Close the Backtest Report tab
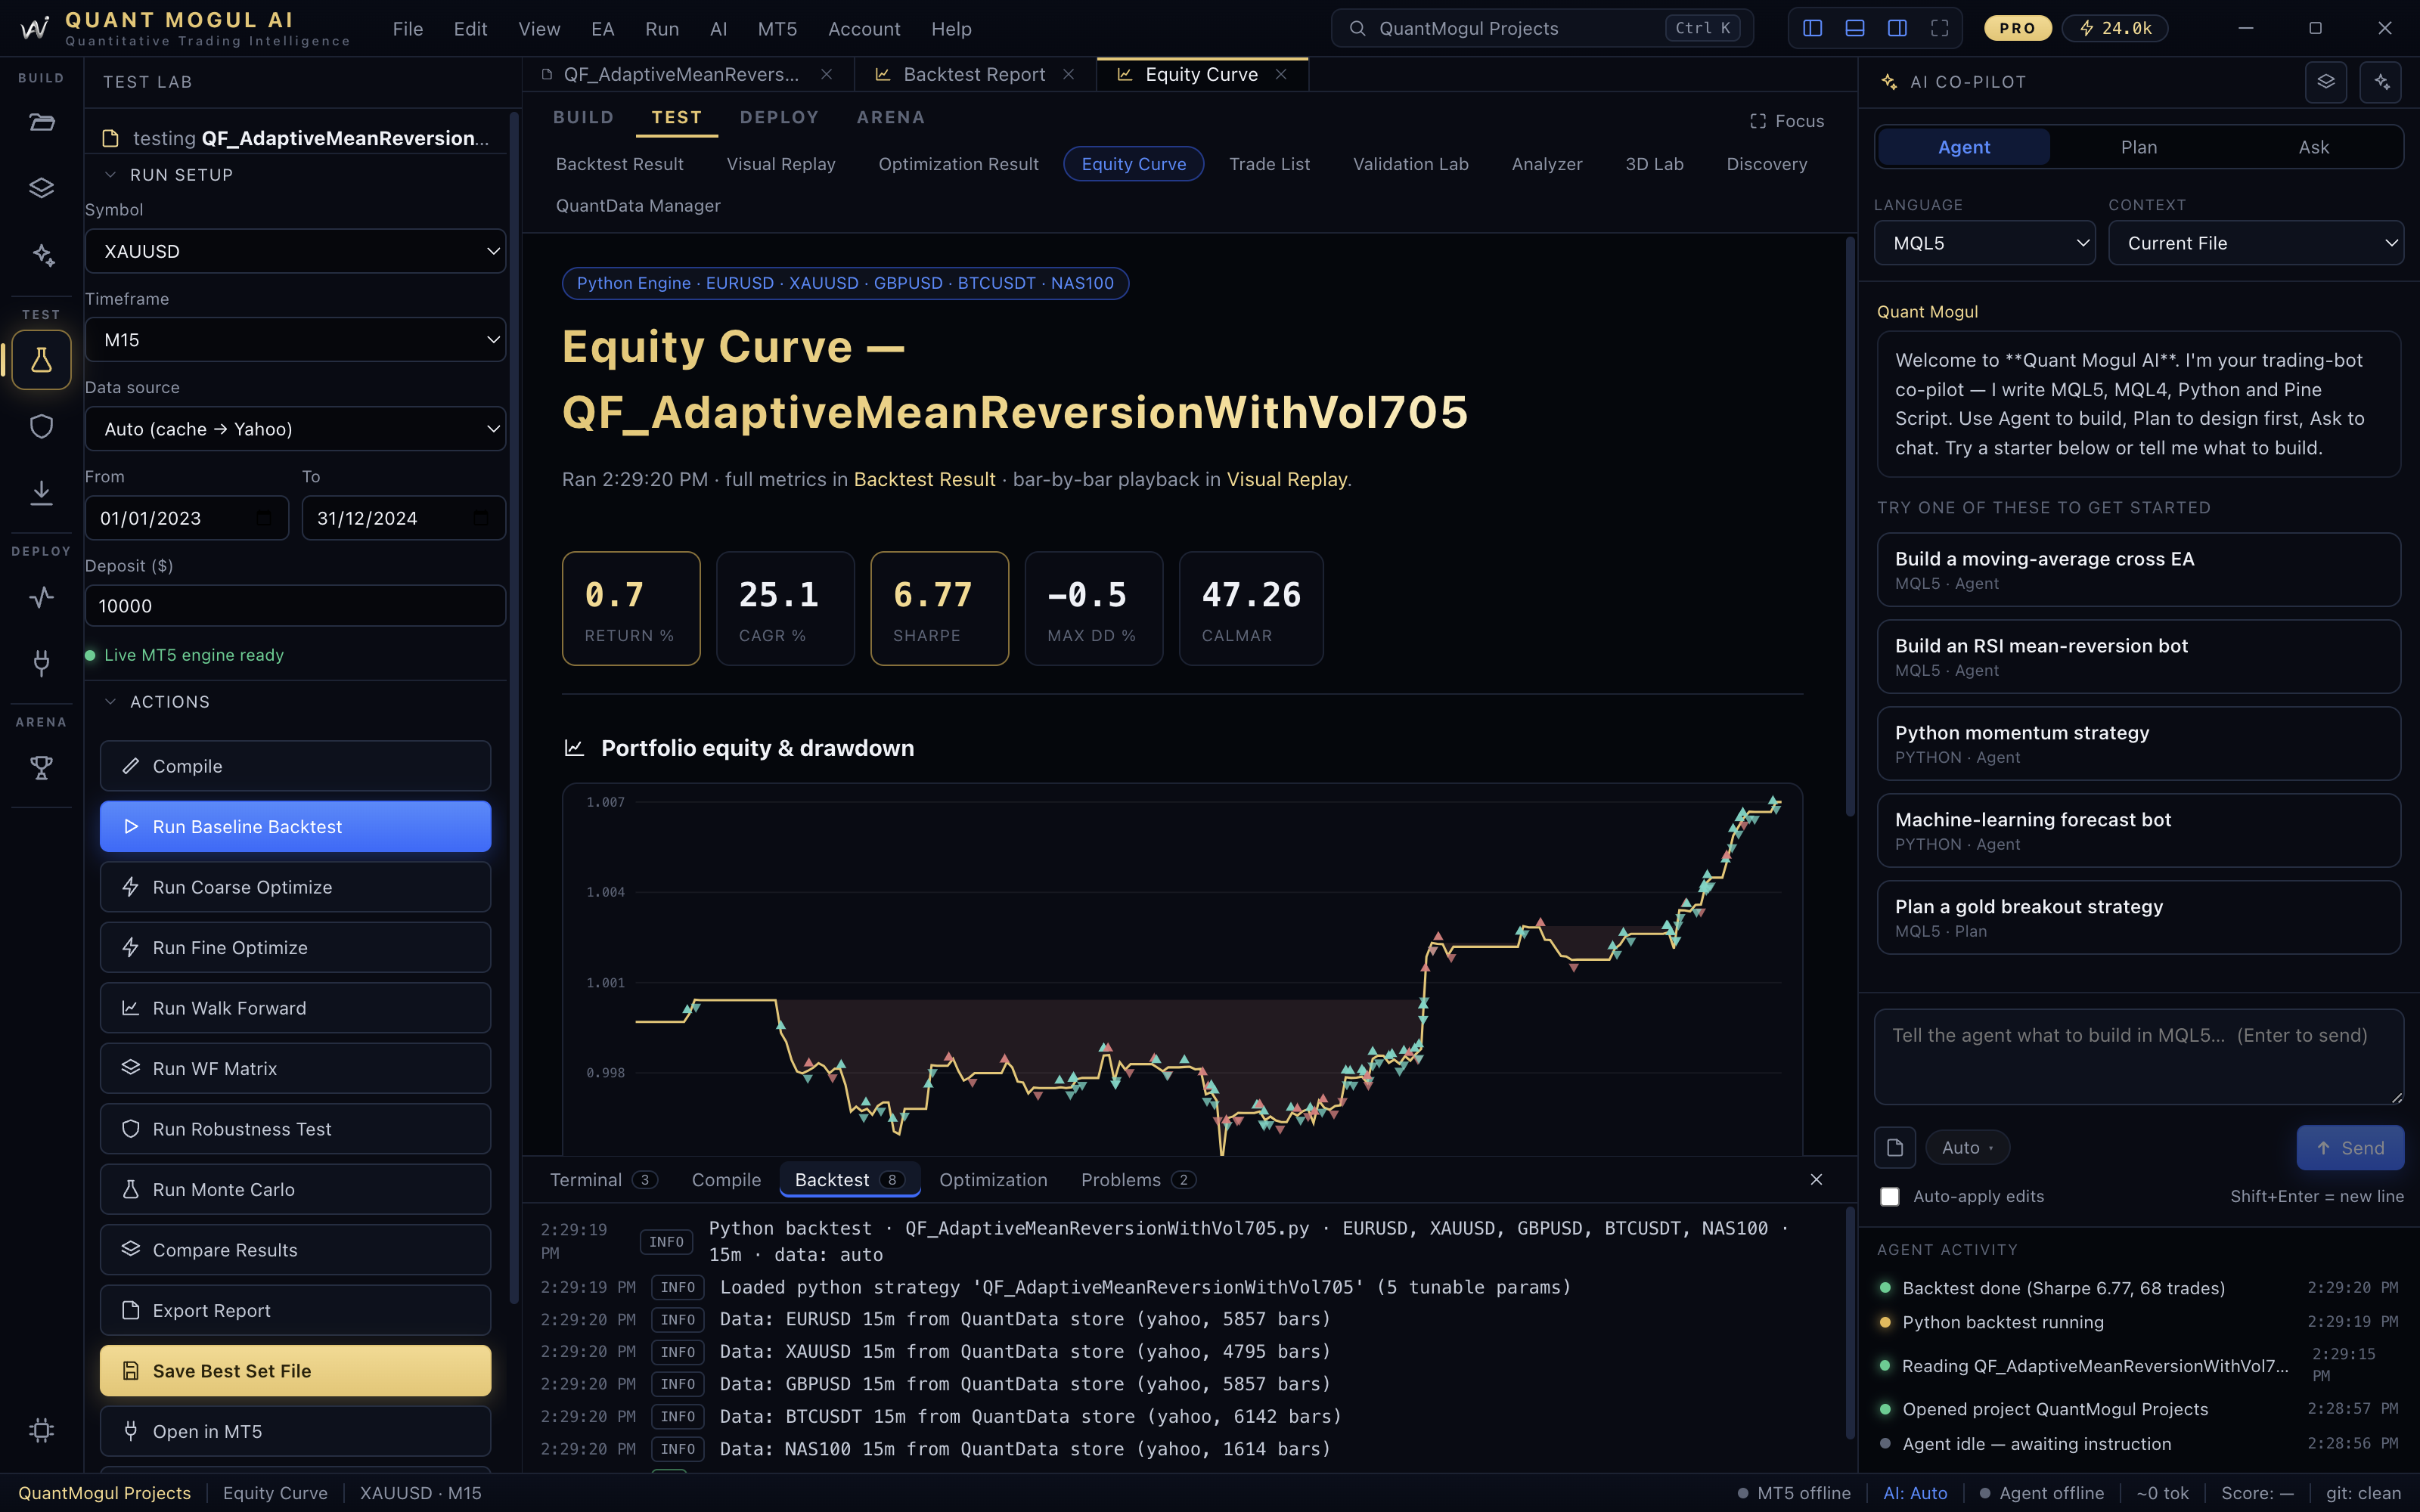The image size is (2420, 1512). pos(1068,75)
